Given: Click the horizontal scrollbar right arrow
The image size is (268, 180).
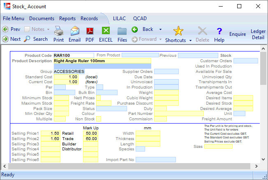Looking at the screenshot, I should coord(256,166).
